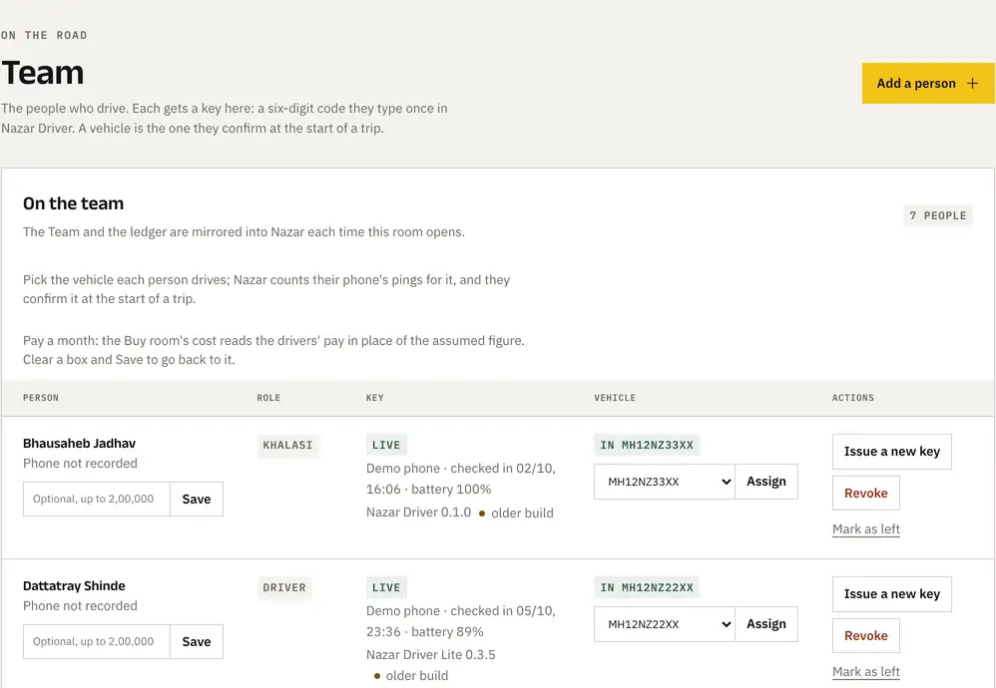The width and height of the screenshot is (996, 688).
Task: Click the IN MH12NZ33XX vehicle badge
Action: click(647, 446)
